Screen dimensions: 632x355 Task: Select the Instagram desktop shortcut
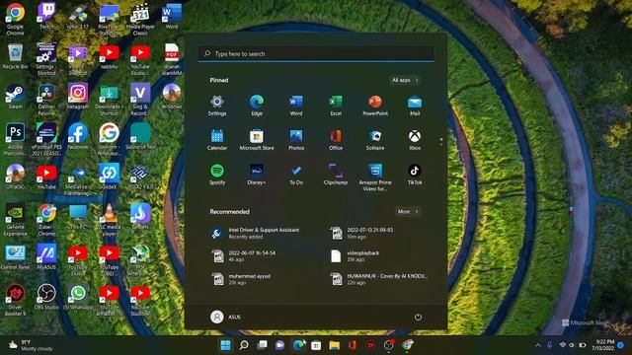(x=78, y=97)
